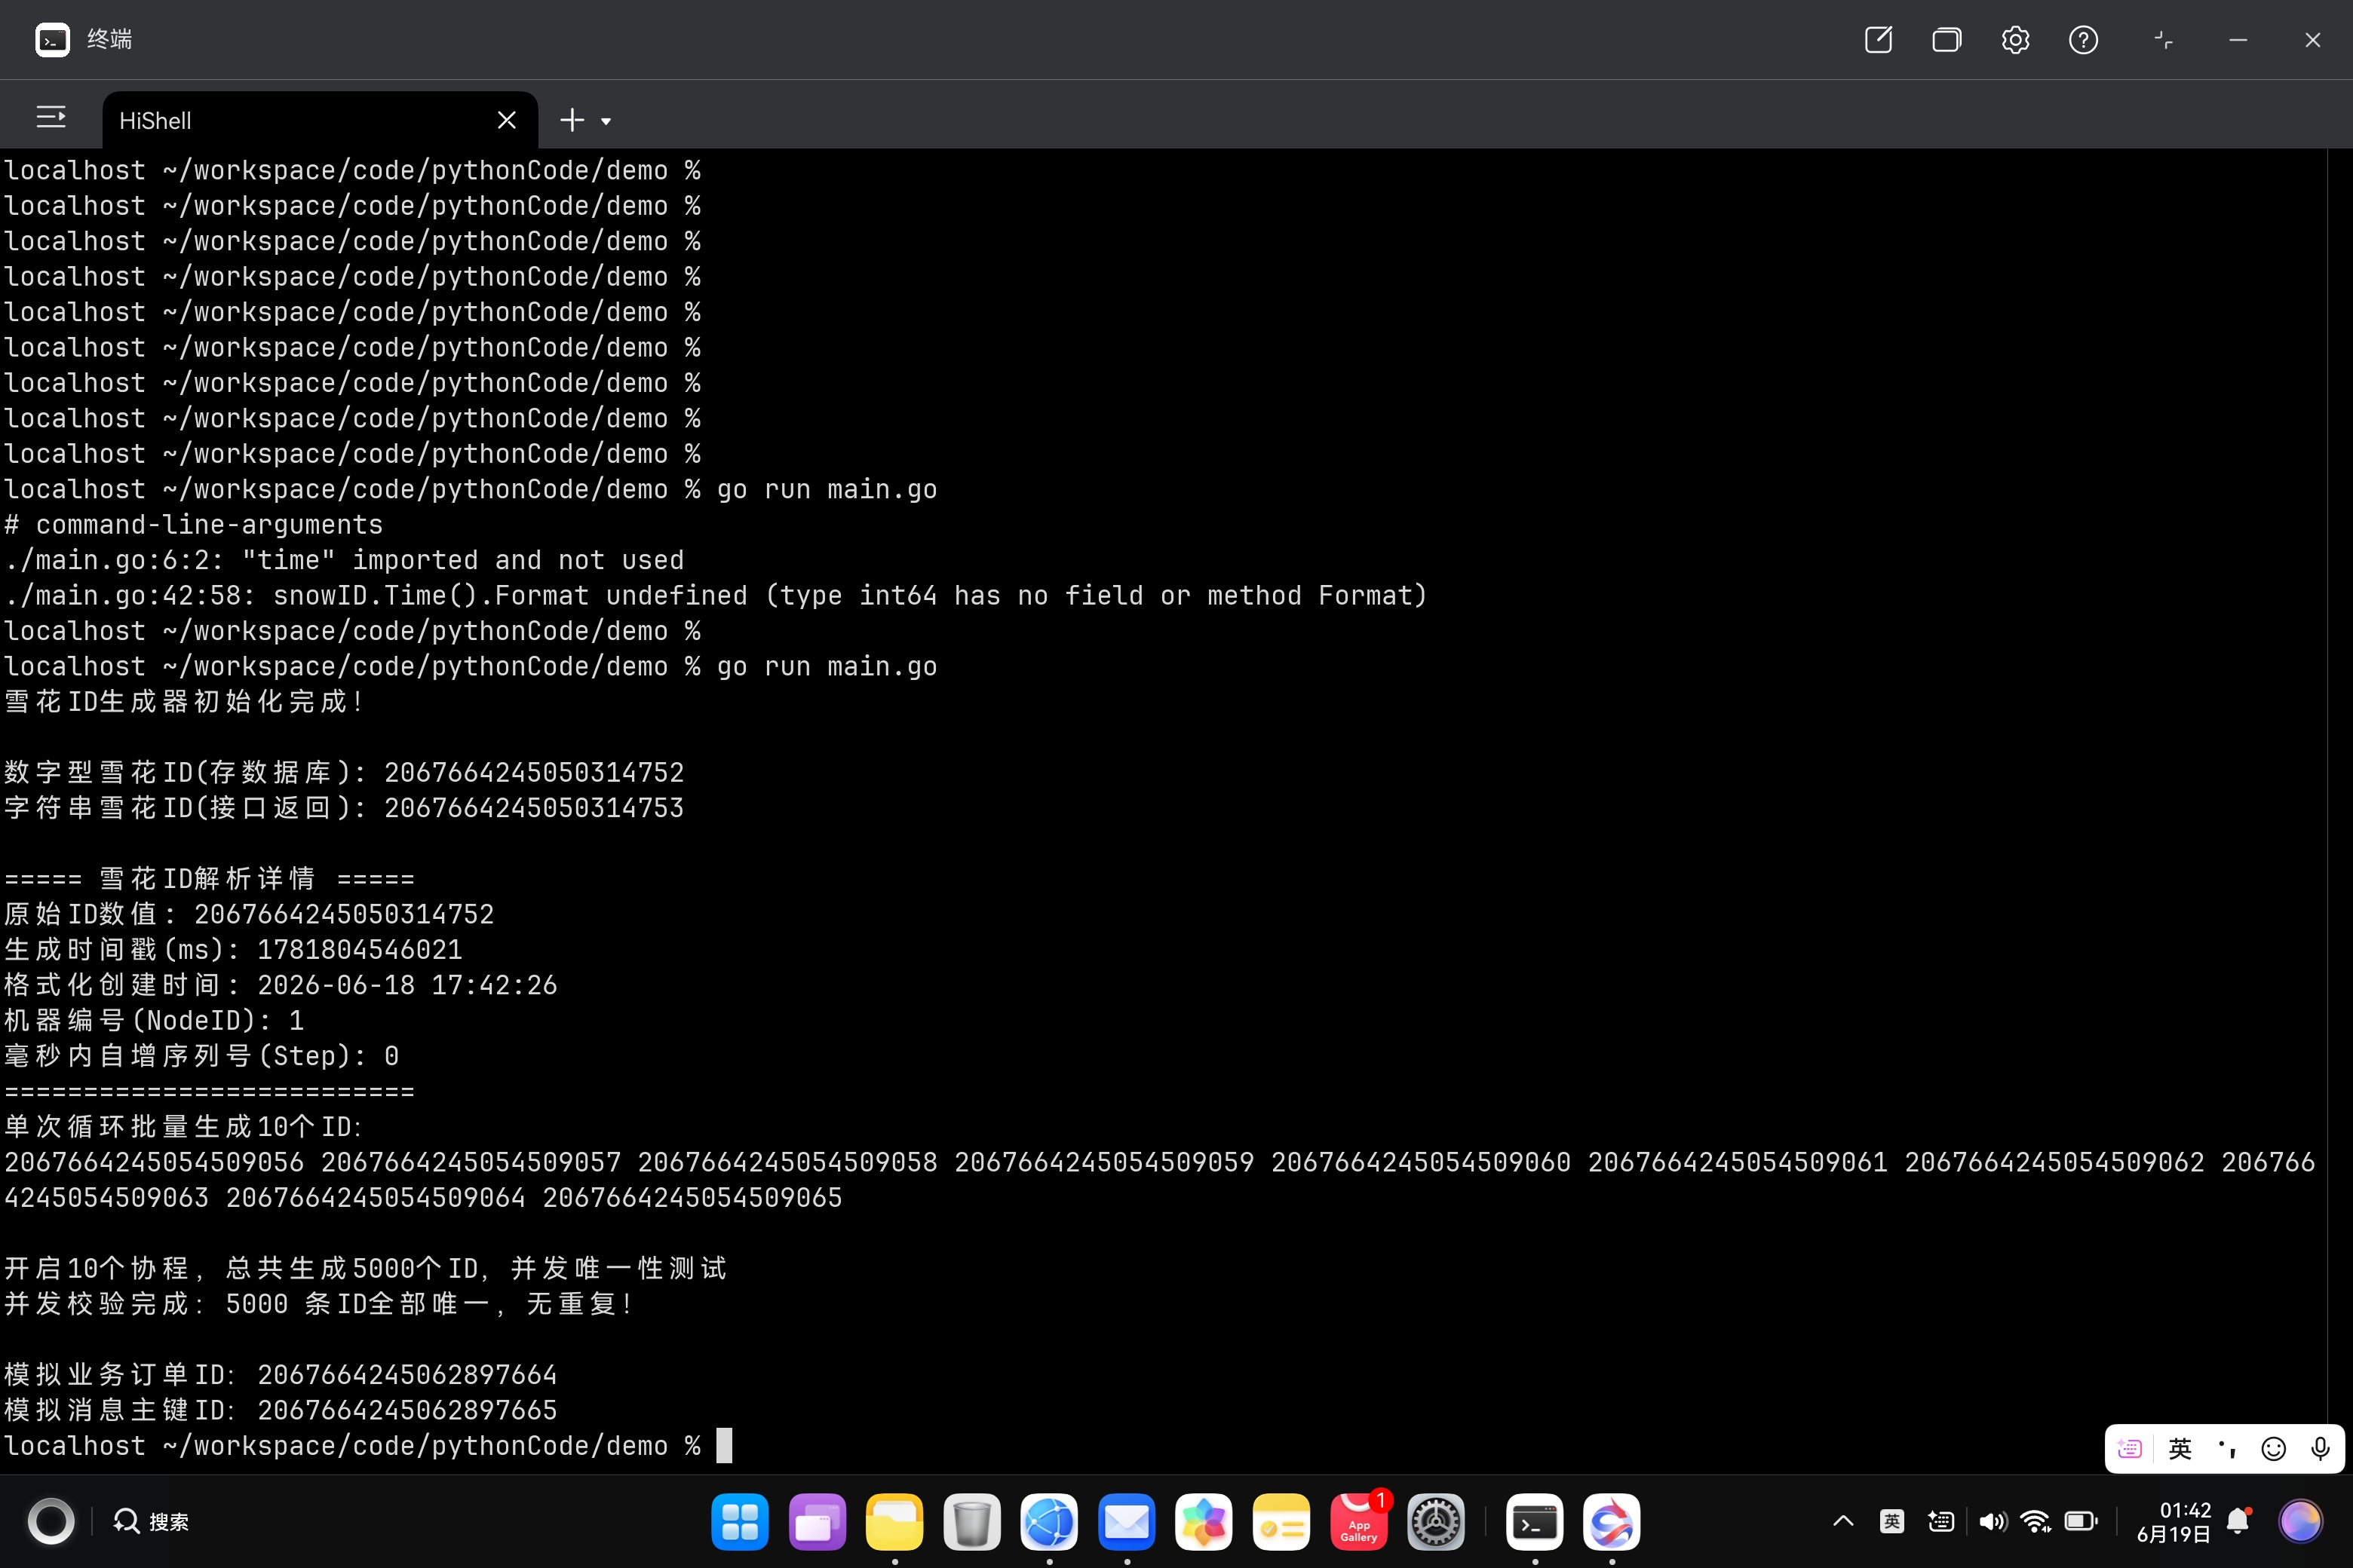Start voice input microphone in IME bar
2353x1568 pixels.
(x=2320, y=1449)
